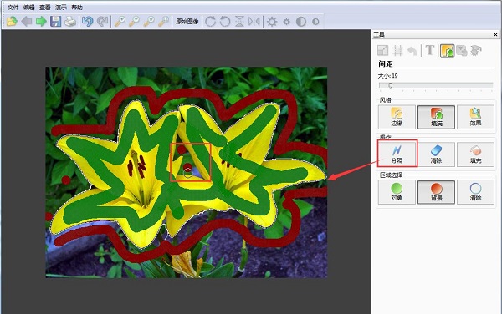The width and height of the screenshot is (502, 314).
Task: Show the 原始图像 original image
Action: coord(187,22)
